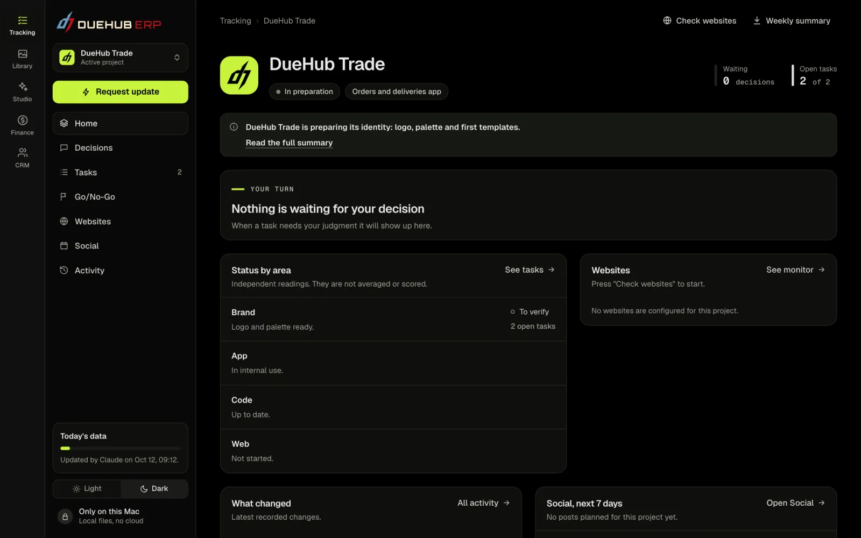Open the Read the full summary link
861x538 pixels.
(289, 143)
